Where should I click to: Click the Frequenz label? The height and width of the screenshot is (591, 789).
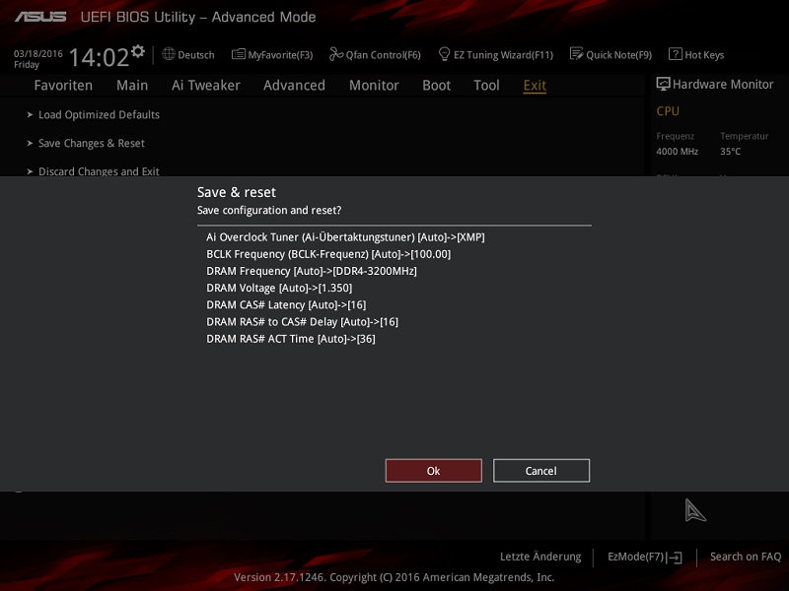click(676, 136)
